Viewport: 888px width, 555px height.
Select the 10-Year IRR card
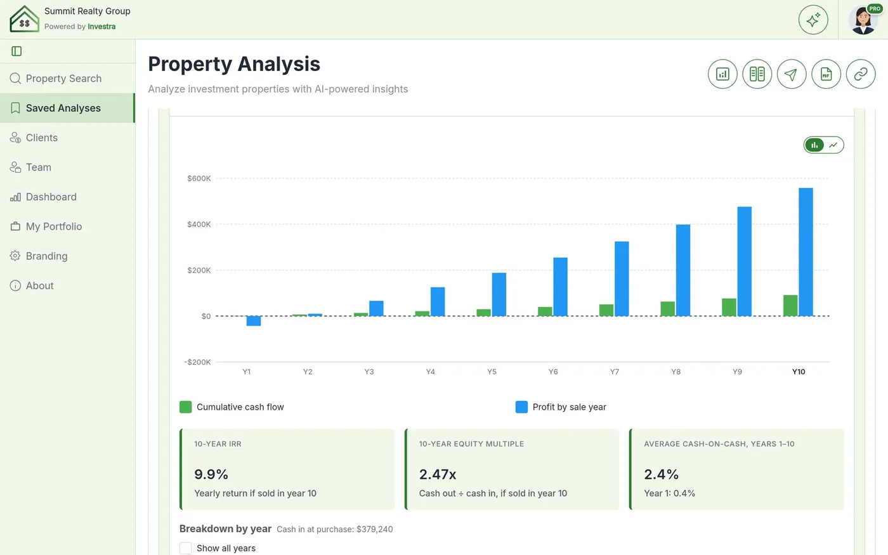[287, 469]
